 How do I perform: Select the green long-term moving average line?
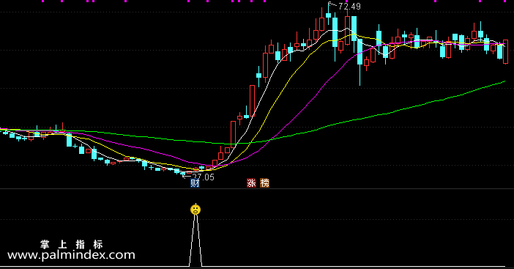[393, 112]
